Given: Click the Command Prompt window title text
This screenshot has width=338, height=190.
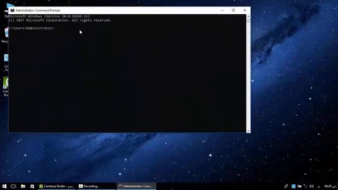Looking at the screenshot, I should coord(37,11).
